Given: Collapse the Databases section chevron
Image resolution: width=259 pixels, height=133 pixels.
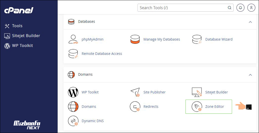Looking at the screenshot, I should pos(250,22).
